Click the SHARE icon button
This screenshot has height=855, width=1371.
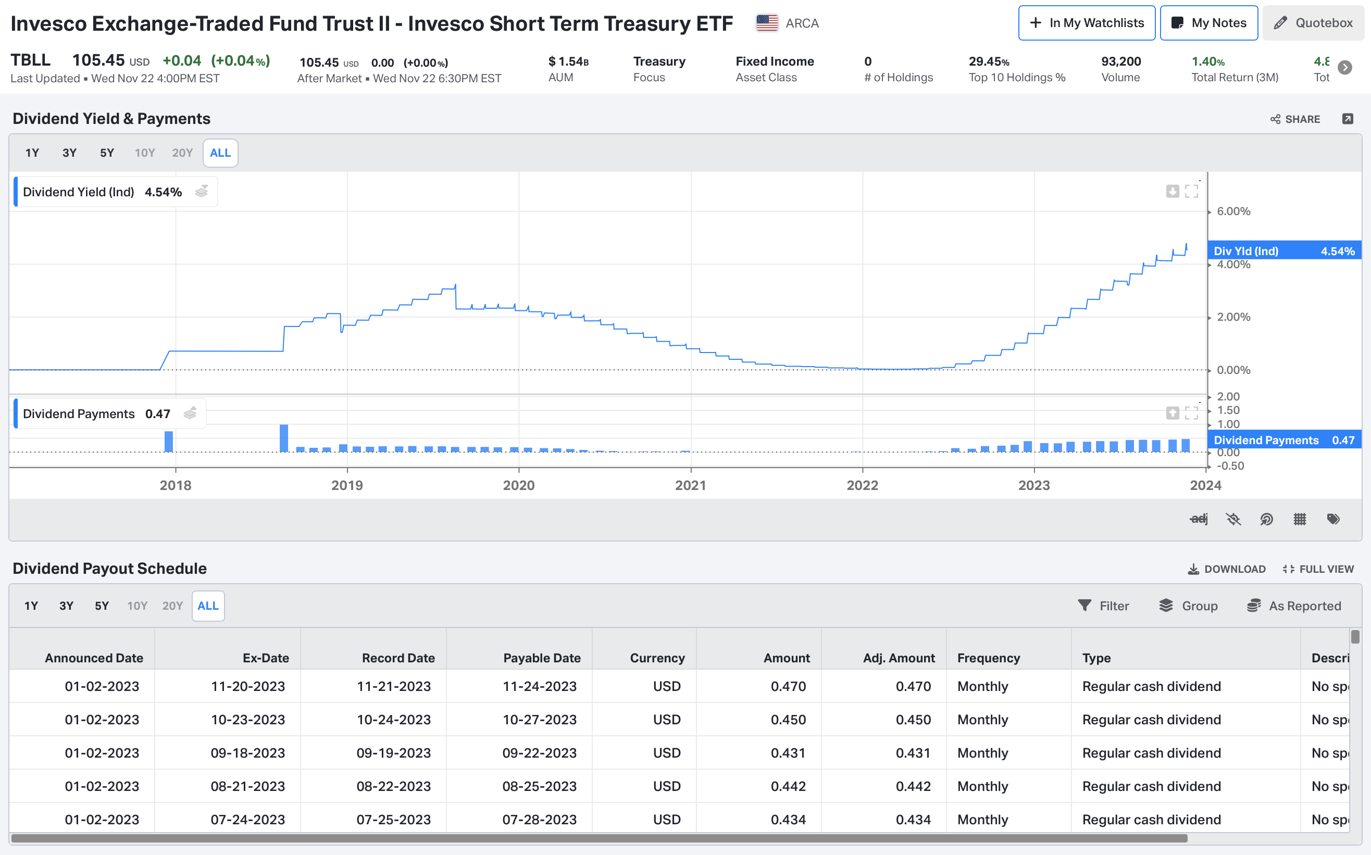coord(1294,119)
